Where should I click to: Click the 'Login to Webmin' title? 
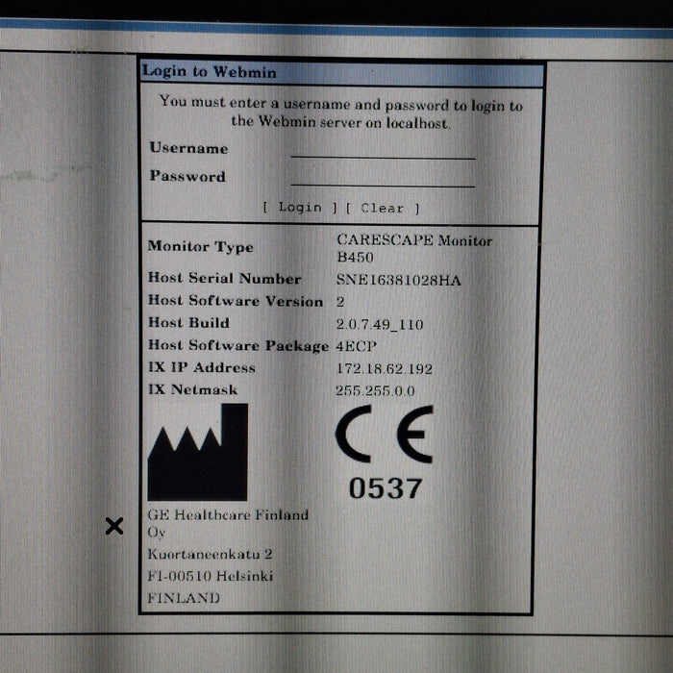click(209, 71)
